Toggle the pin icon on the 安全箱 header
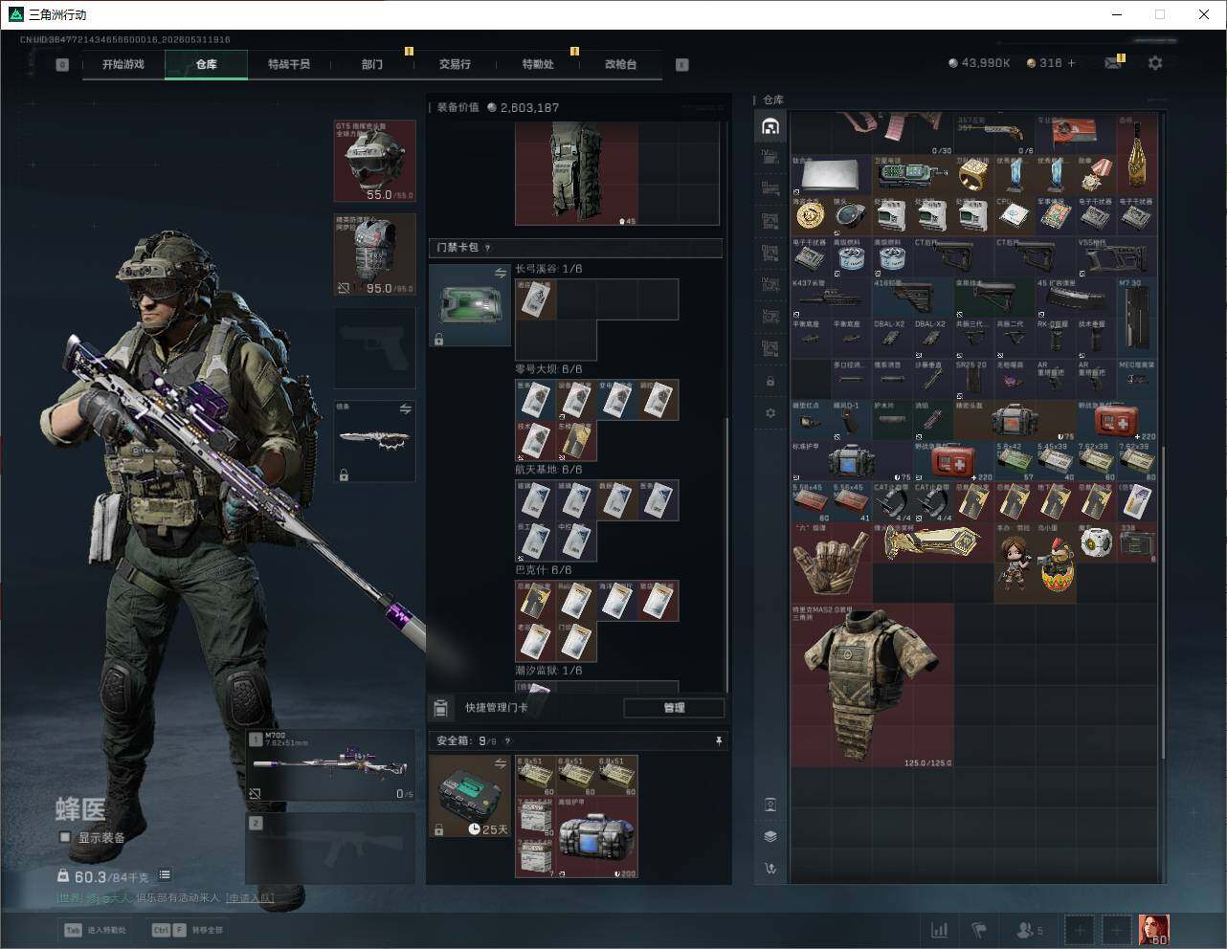Viewport: 1227px width, 949px height. [719, 740]
